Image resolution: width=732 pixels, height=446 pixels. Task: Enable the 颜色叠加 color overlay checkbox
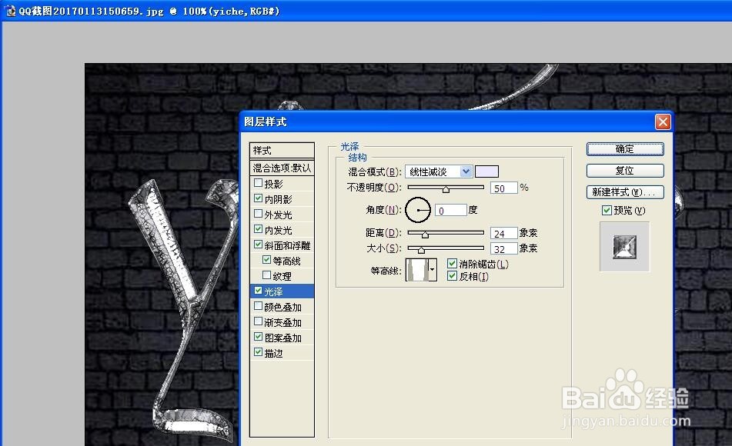pos(258,306)
